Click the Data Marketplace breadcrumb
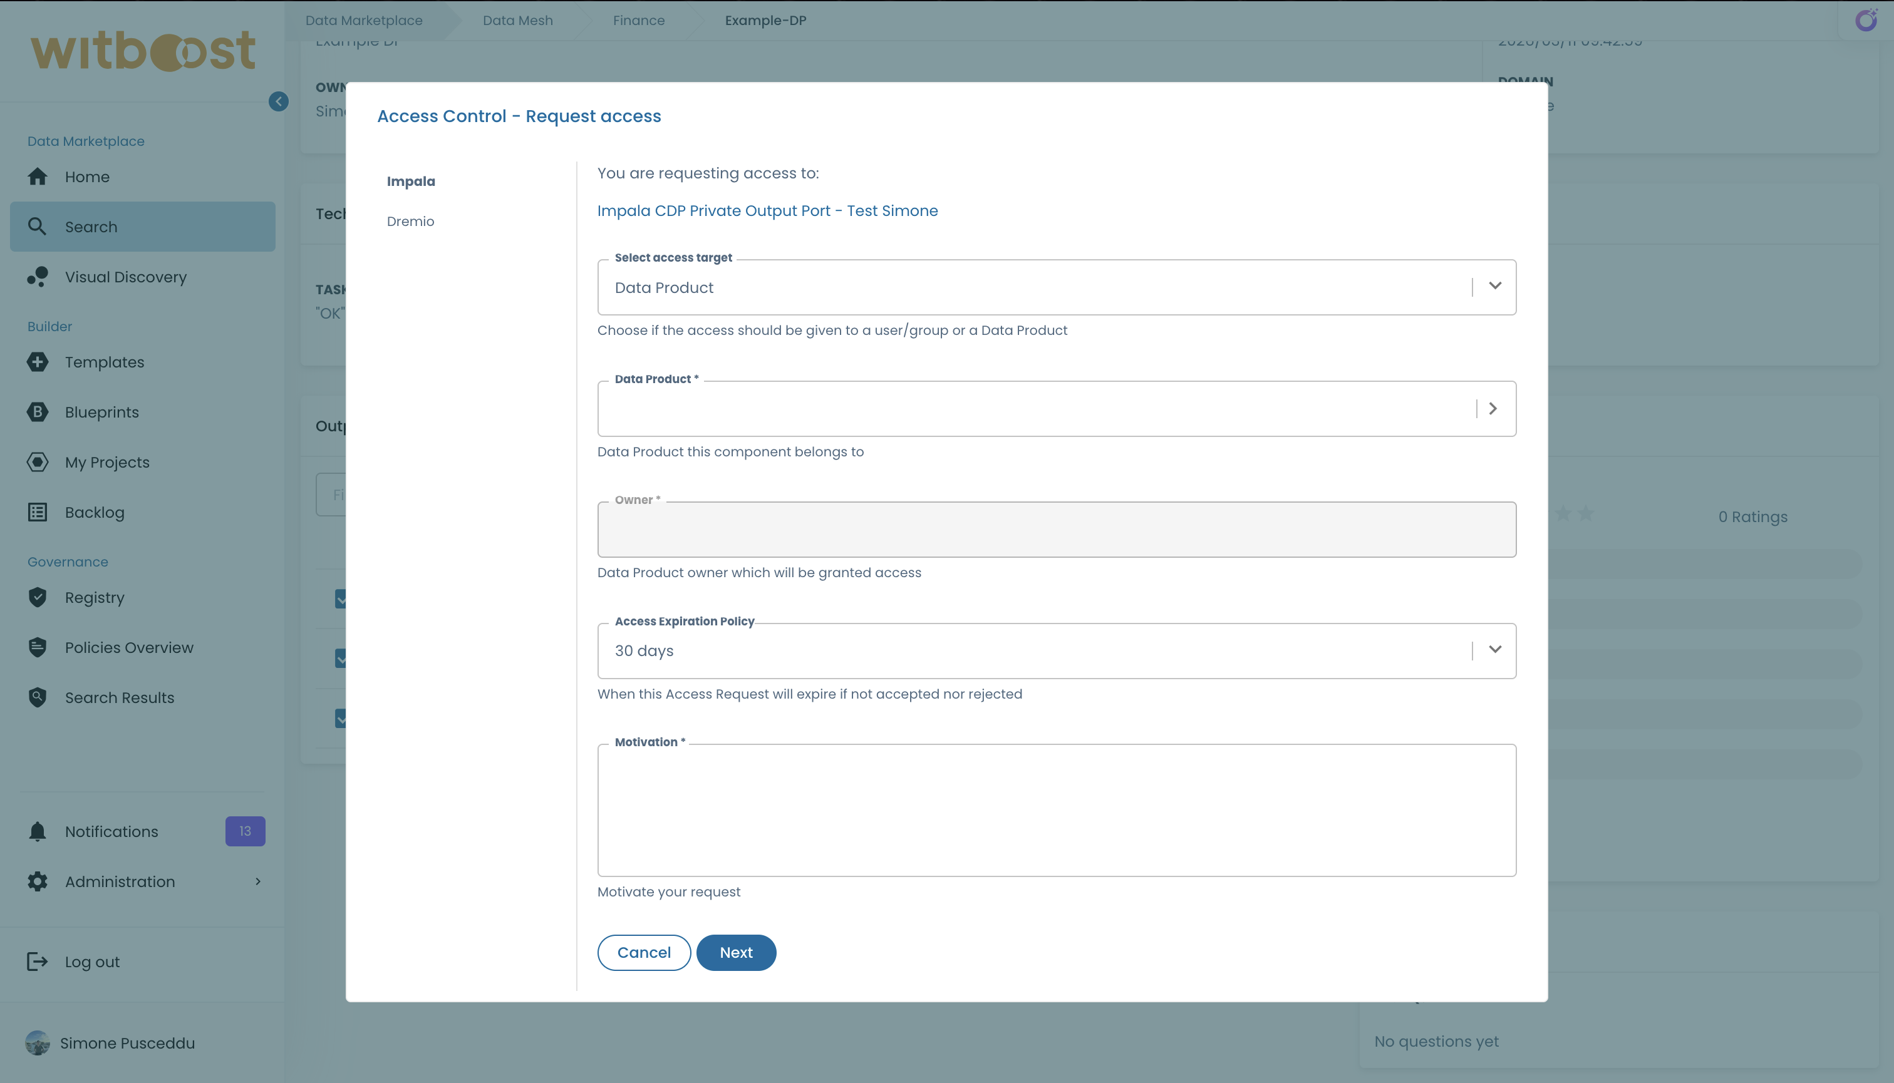The image size is (1894, 1083). pyautogui.click(x=364, y=20)
